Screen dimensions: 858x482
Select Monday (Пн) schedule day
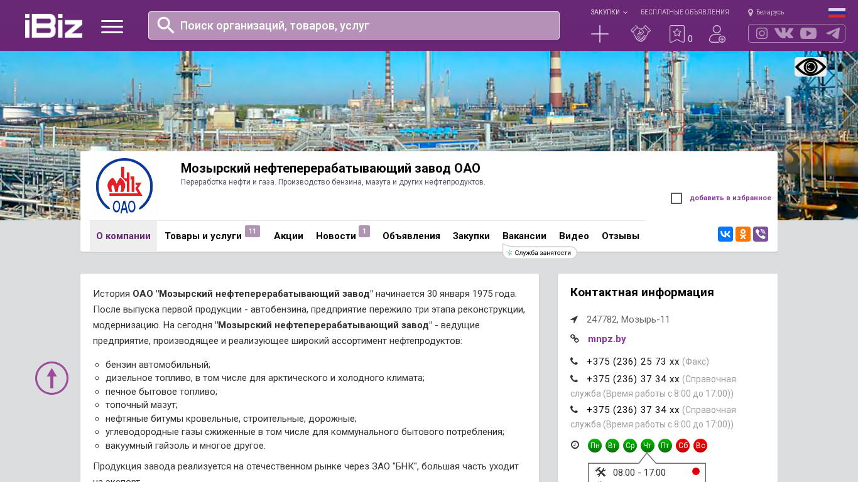595,446
